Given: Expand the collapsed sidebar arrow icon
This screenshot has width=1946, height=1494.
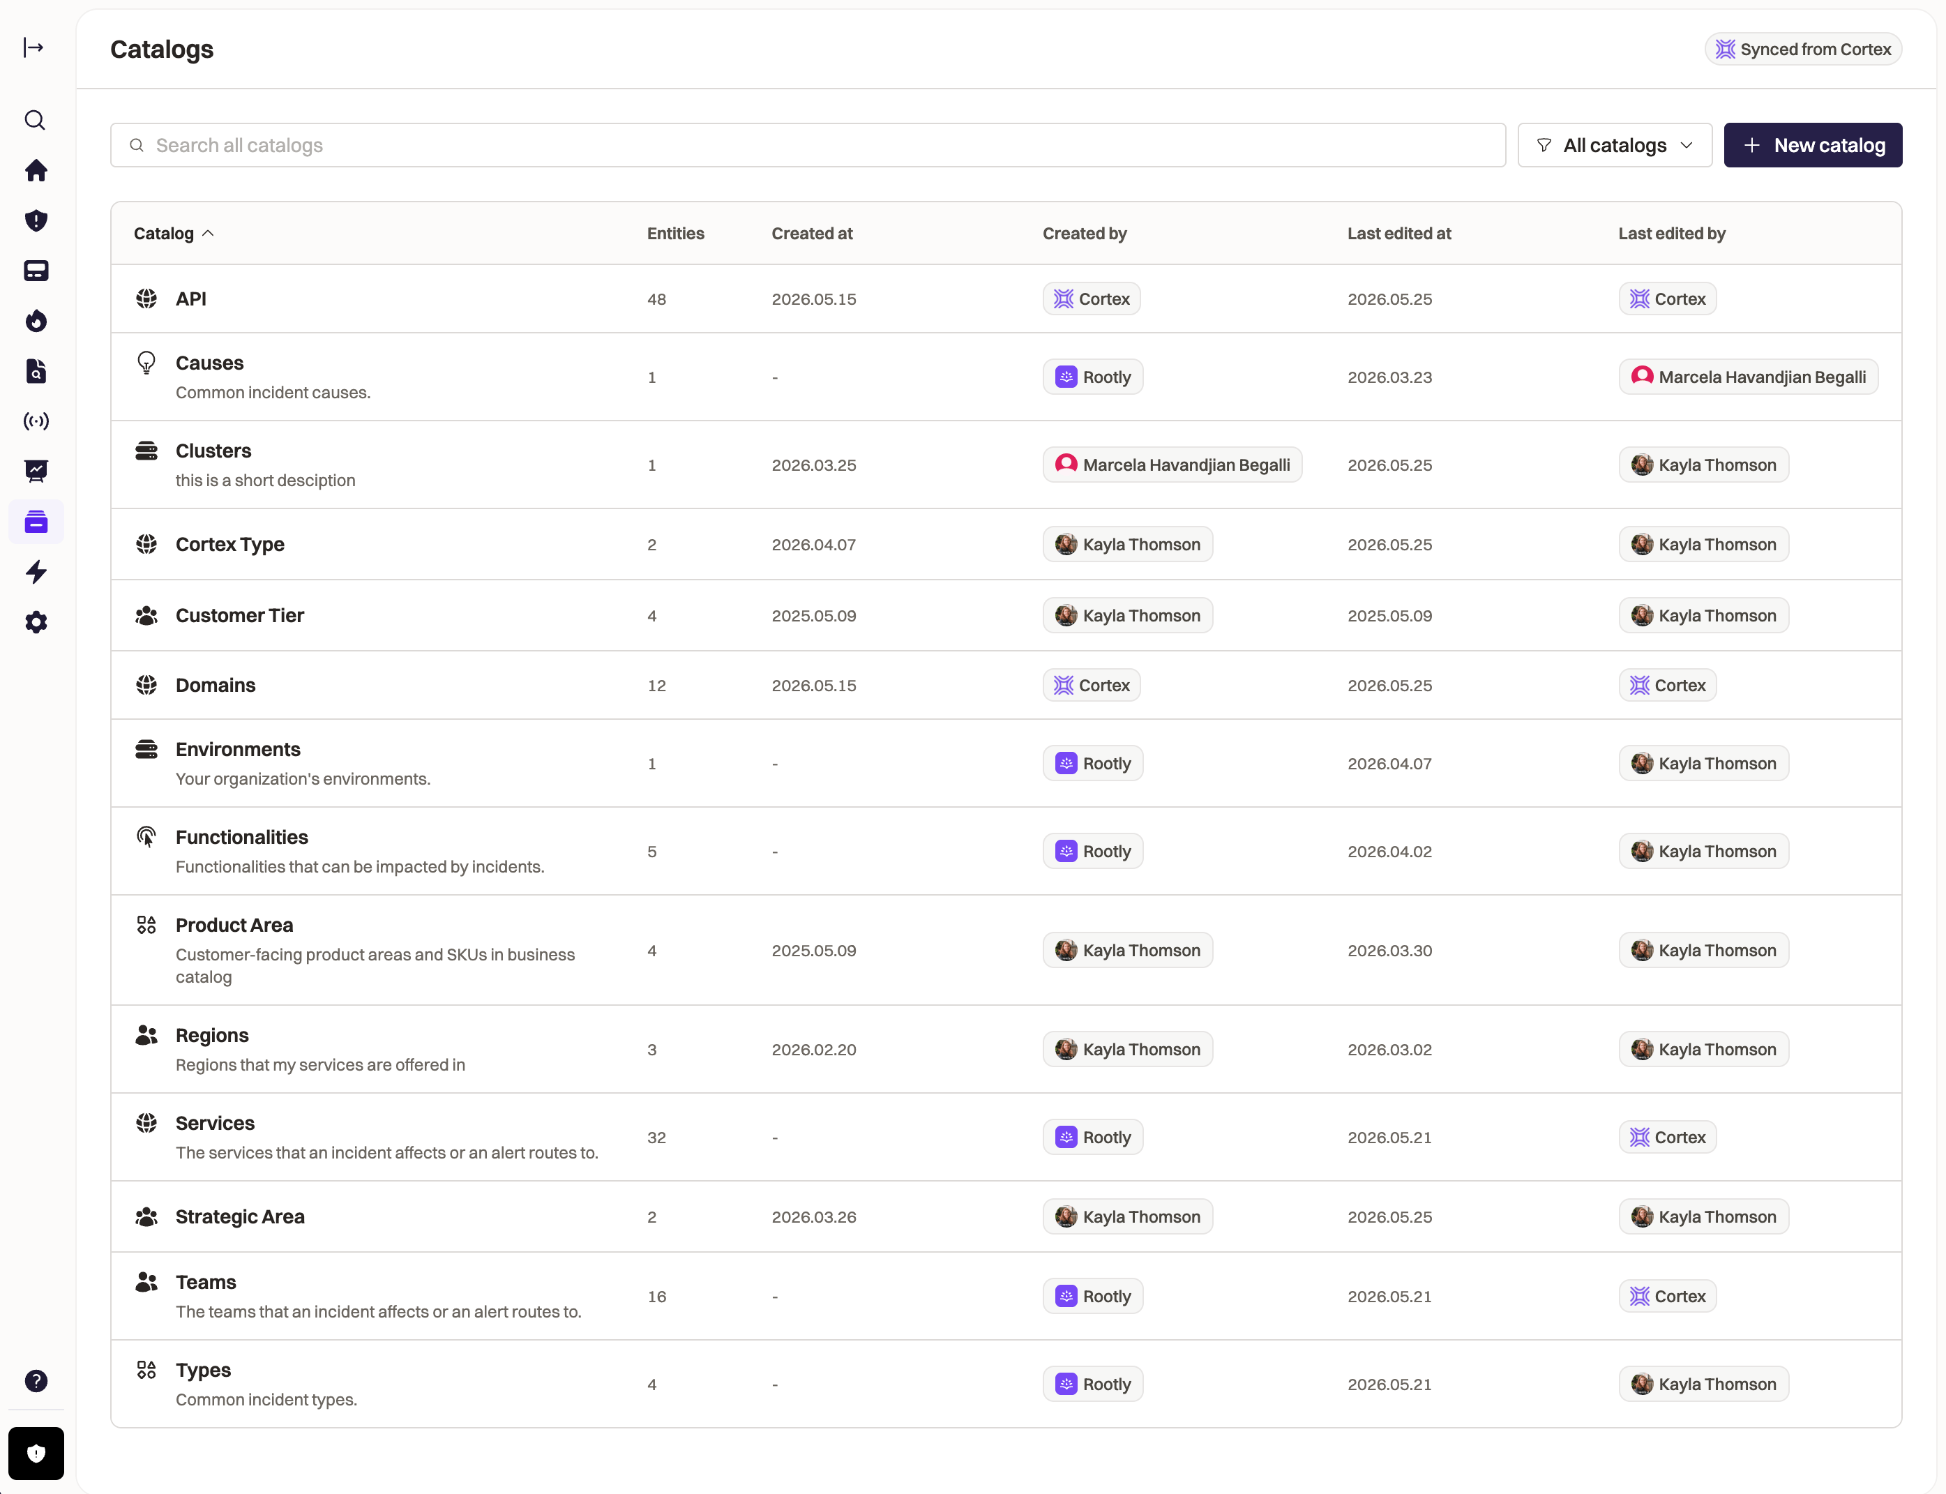Looking at the screenshot, I should [33, 47].
